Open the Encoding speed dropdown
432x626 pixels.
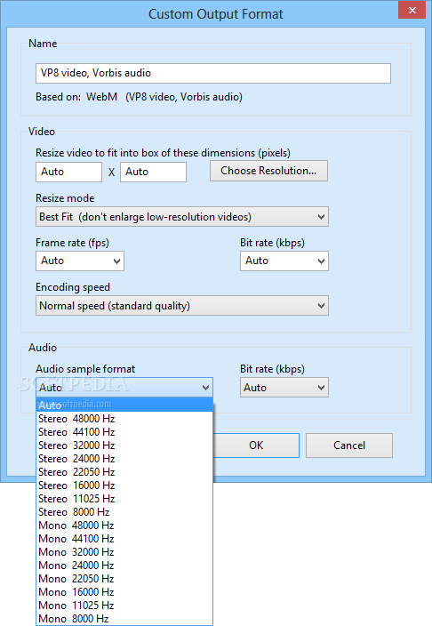182,305
